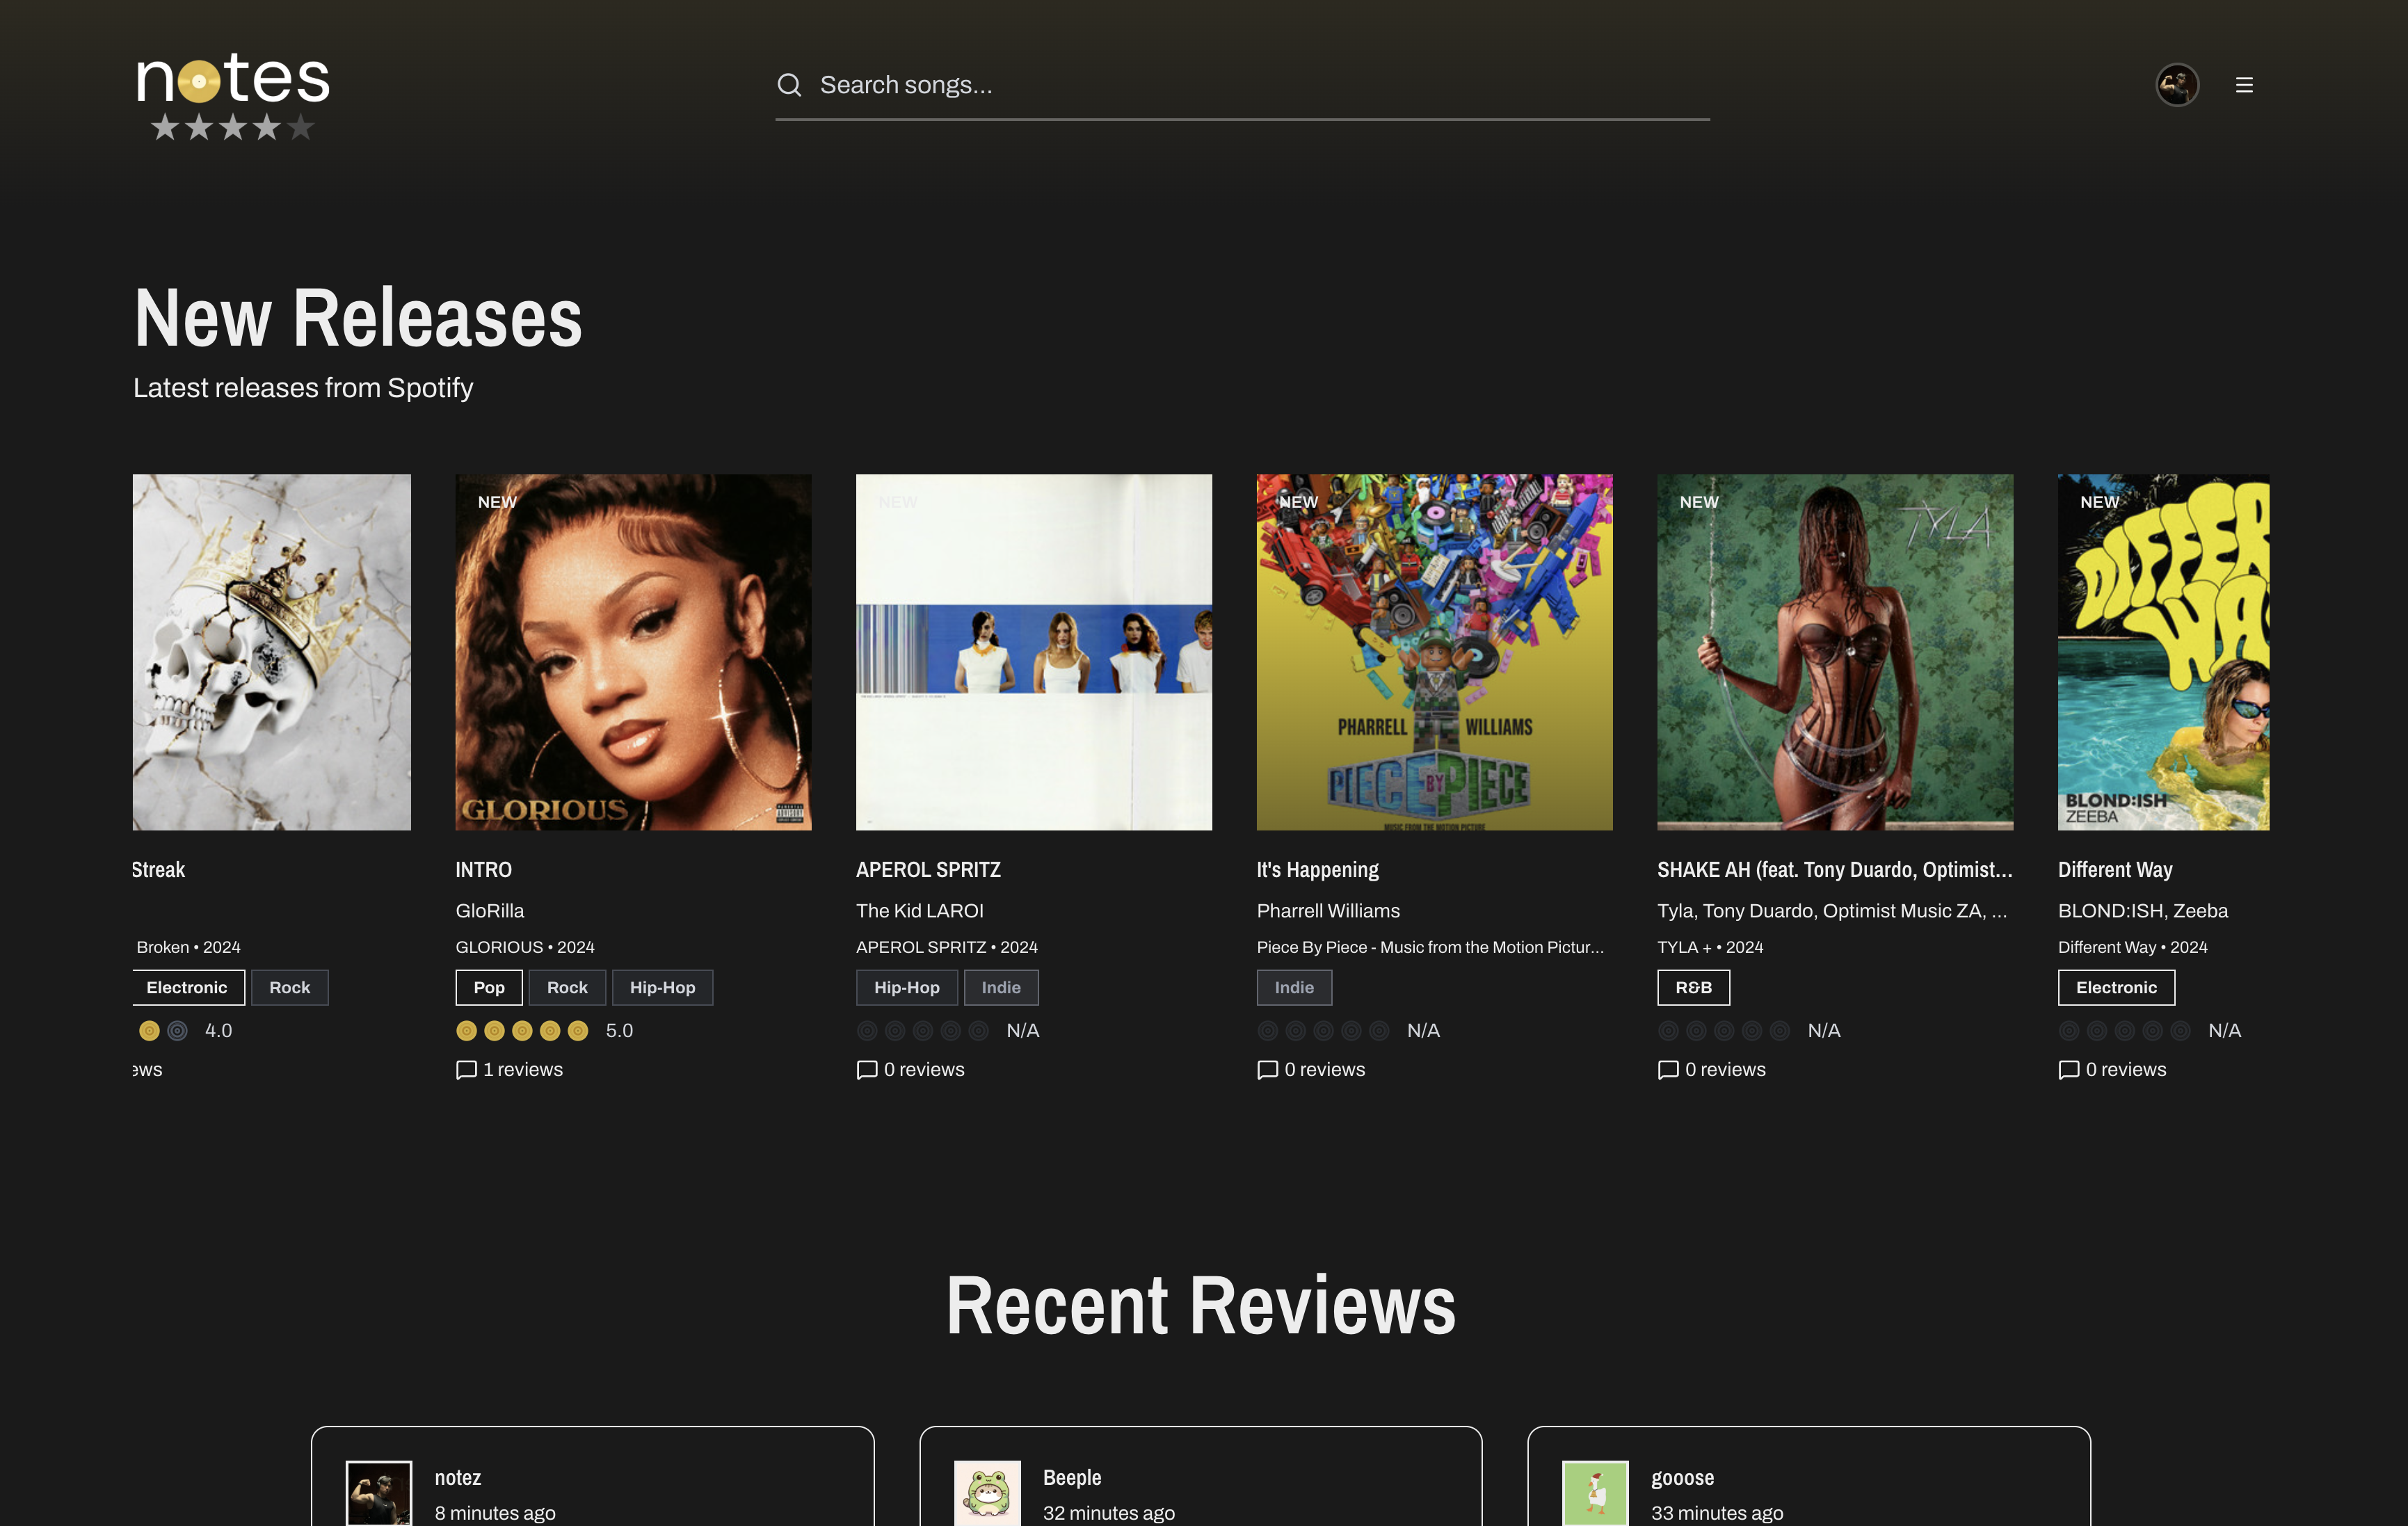Click the Electronic tag under Different Way
The width and height of the screenshot is (2408, 1526).
point(2116,988)
